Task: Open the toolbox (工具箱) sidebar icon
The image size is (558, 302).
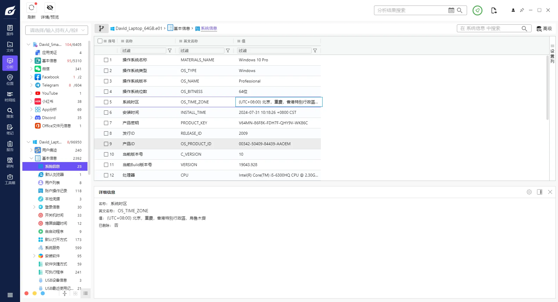Action: 10,179
